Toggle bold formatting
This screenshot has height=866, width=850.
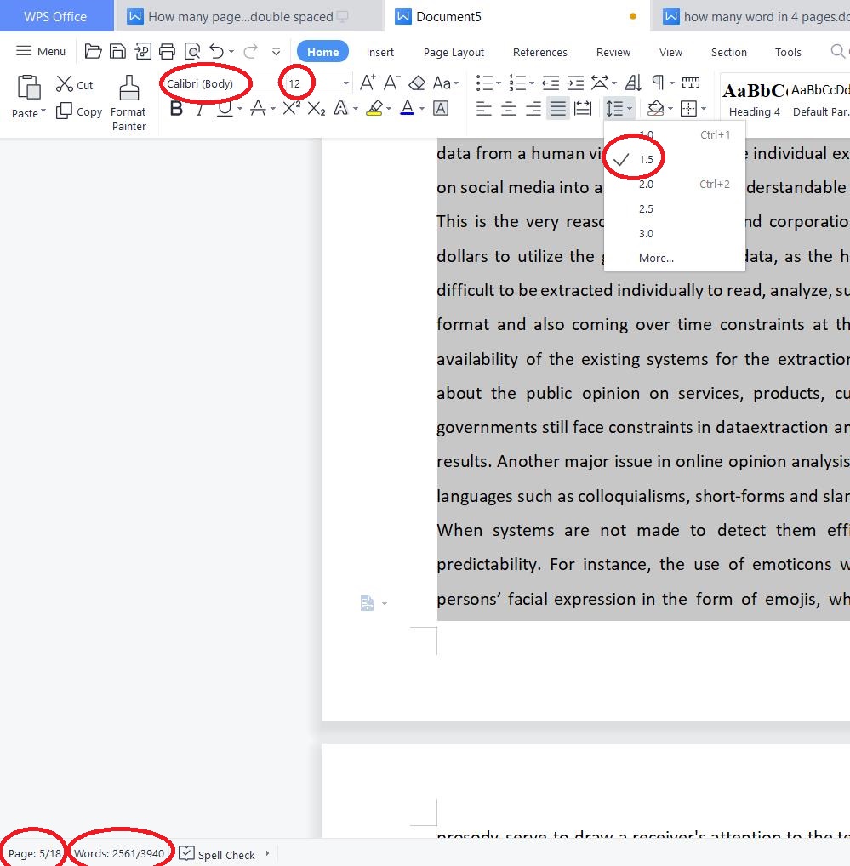pyautogui.click(x=175, y=109)
